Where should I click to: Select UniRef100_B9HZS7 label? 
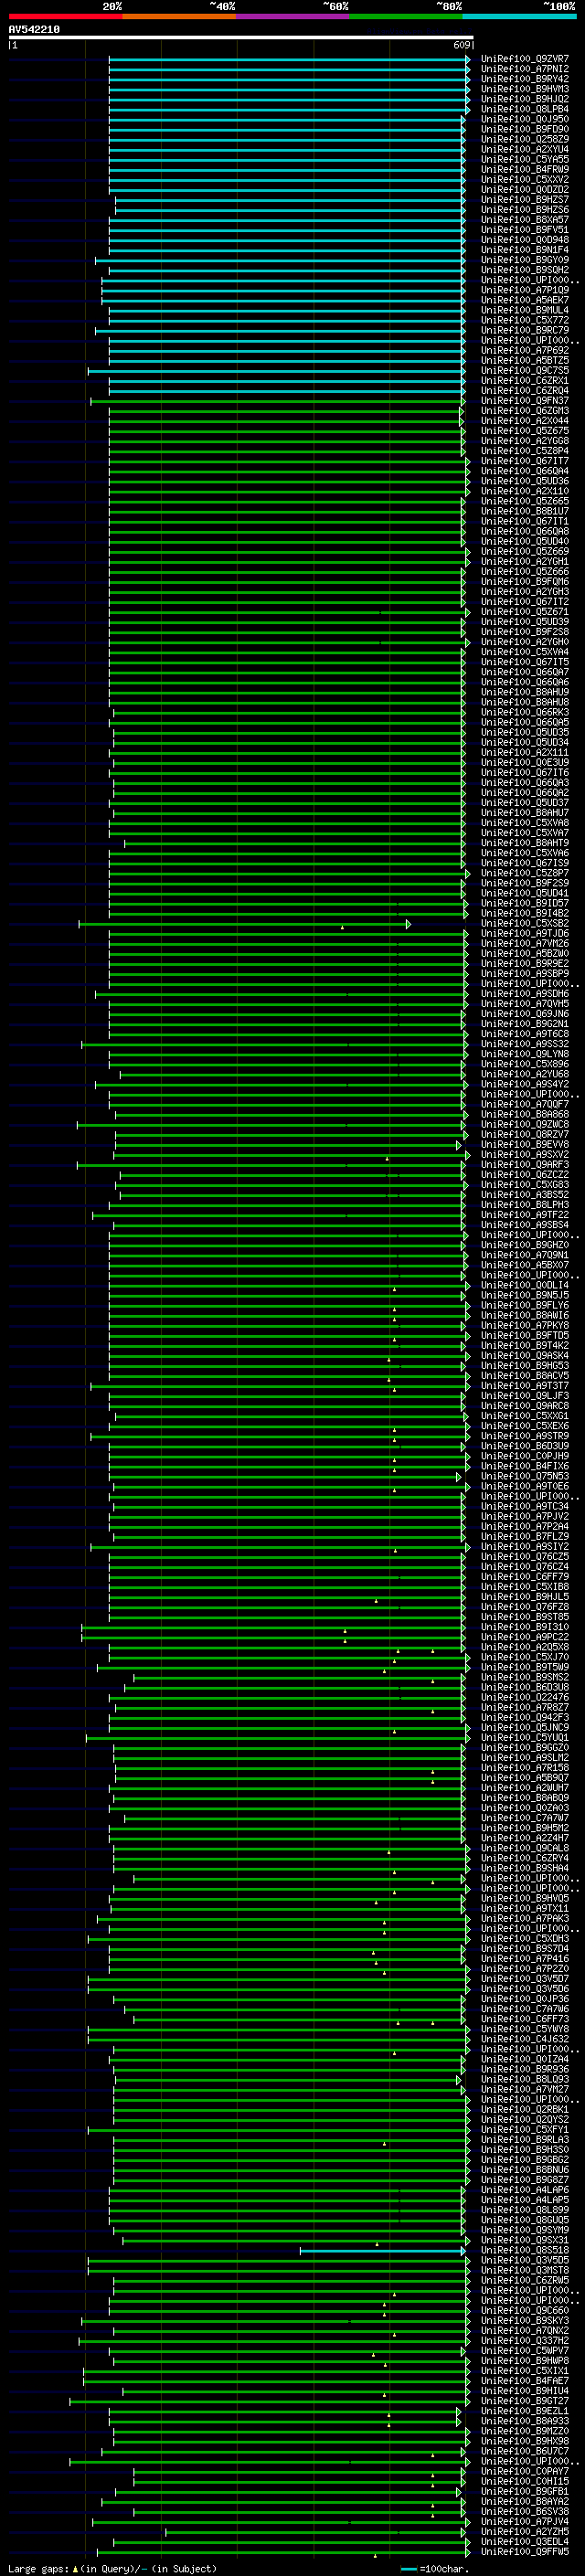pos(525,200)
